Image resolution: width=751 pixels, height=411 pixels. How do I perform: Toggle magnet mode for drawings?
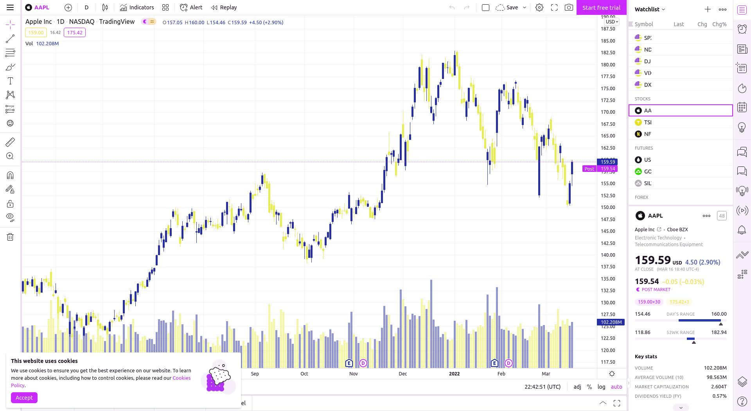(10, 175)
